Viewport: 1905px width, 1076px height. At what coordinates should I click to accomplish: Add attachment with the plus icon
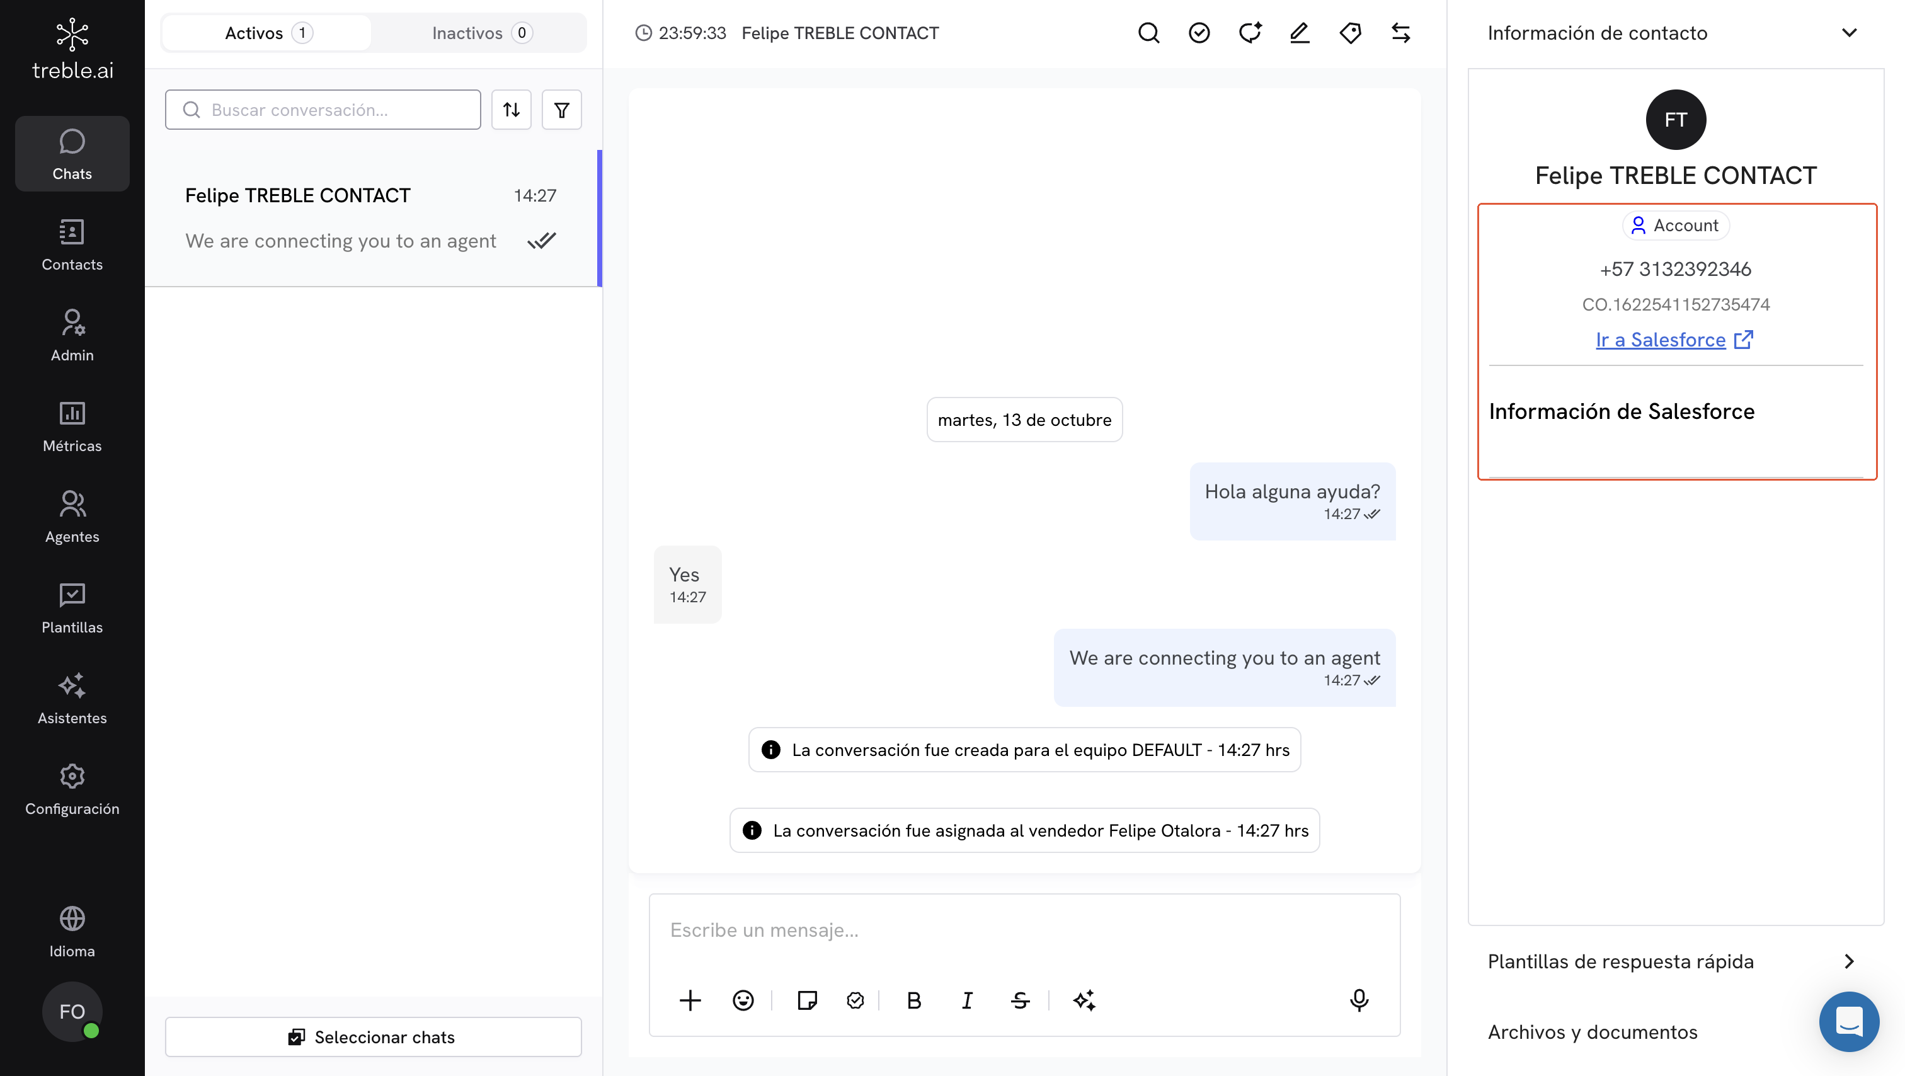[690, 1000]
